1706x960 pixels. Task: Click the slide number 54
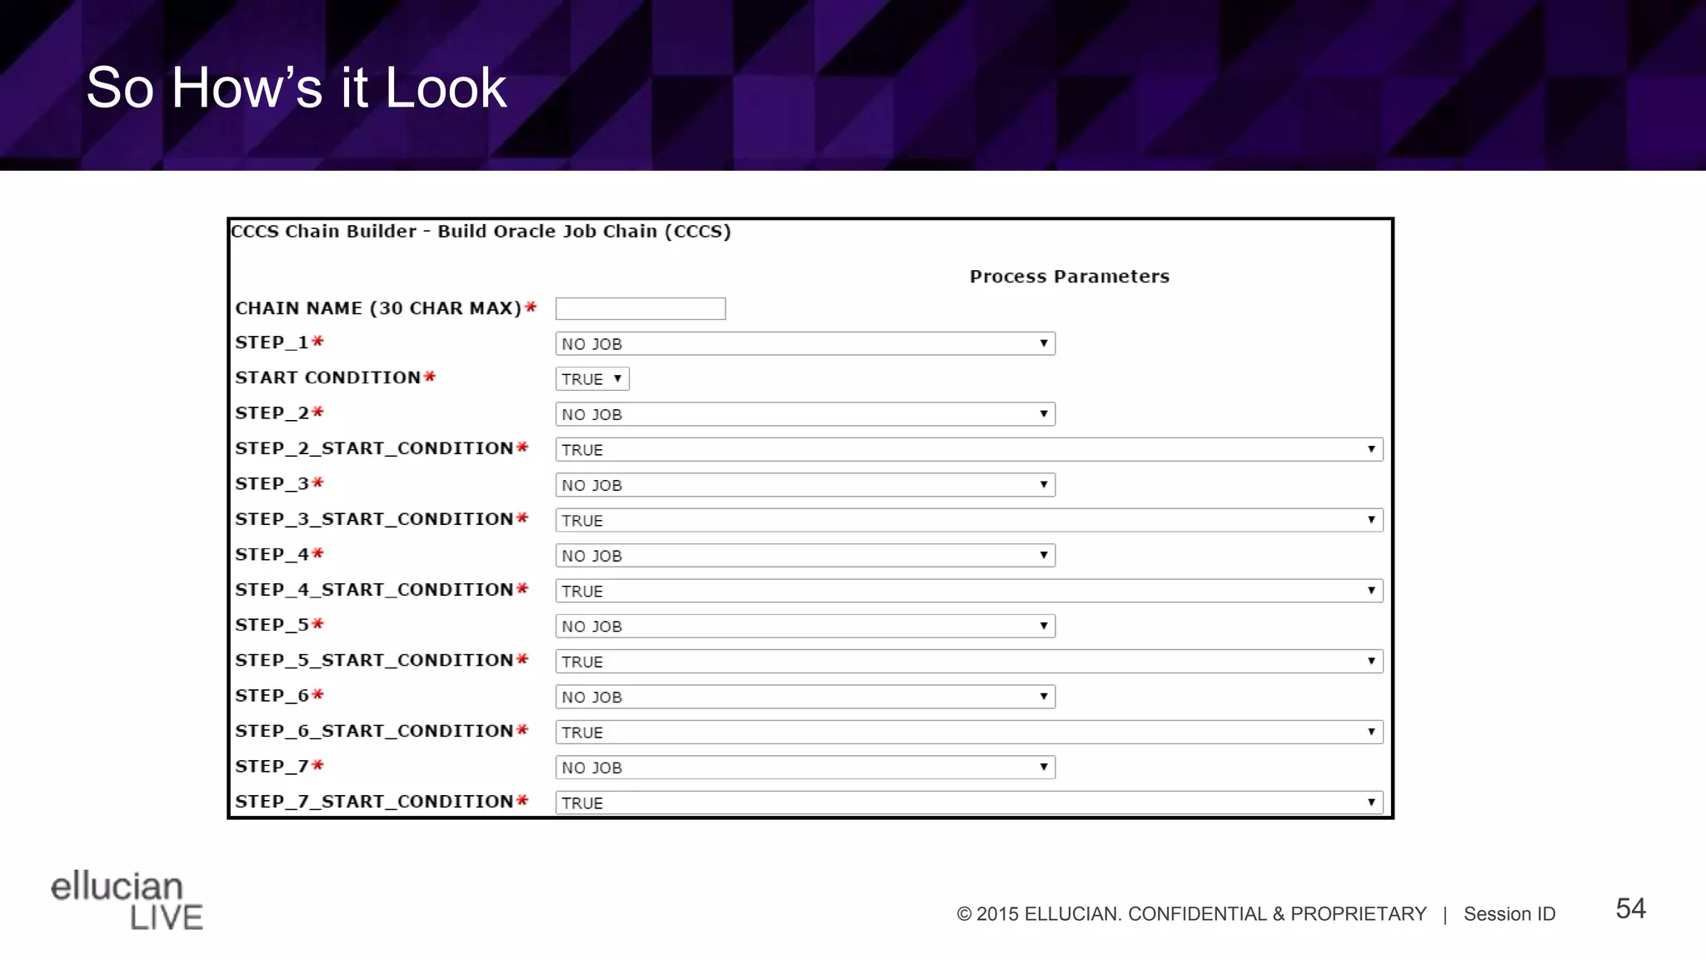tap(1630, 908)
